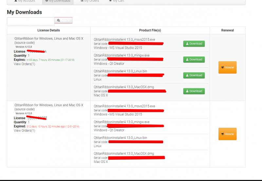
Task: Click the Renewal column header
Action: tap(227, 30)
